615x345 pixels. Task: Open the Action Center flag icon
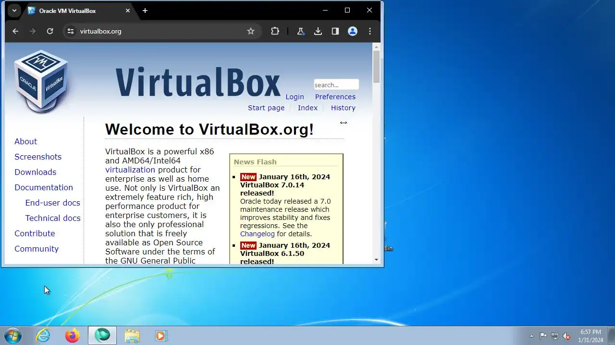click(543, 336)
